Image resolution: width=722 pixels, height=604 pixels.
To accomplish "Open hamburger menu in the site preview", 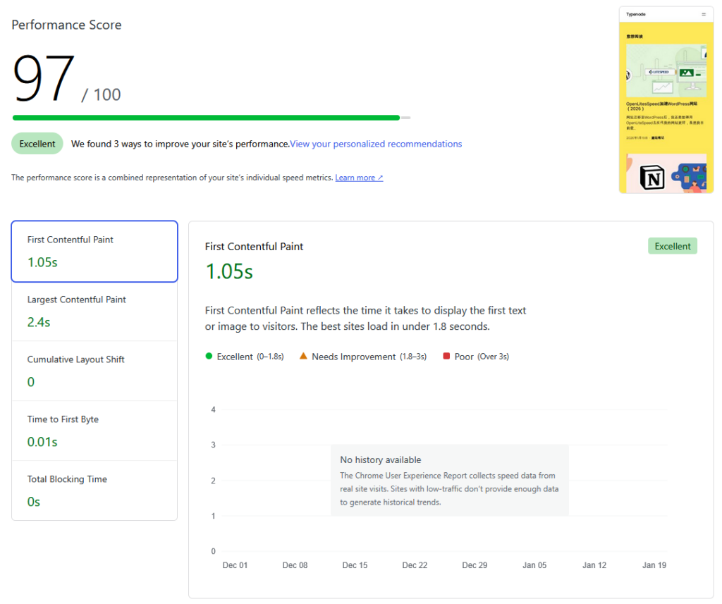I will point(703,14).
